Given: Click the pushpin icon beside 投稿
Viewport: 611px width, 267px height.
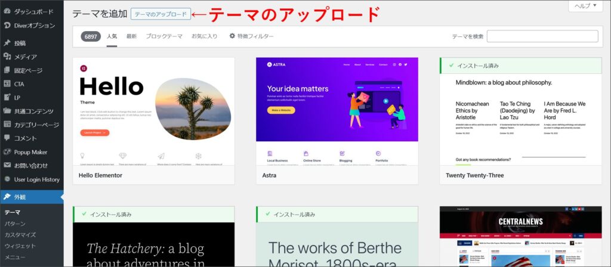Looking at the screenshot, I should pos(7,43).
